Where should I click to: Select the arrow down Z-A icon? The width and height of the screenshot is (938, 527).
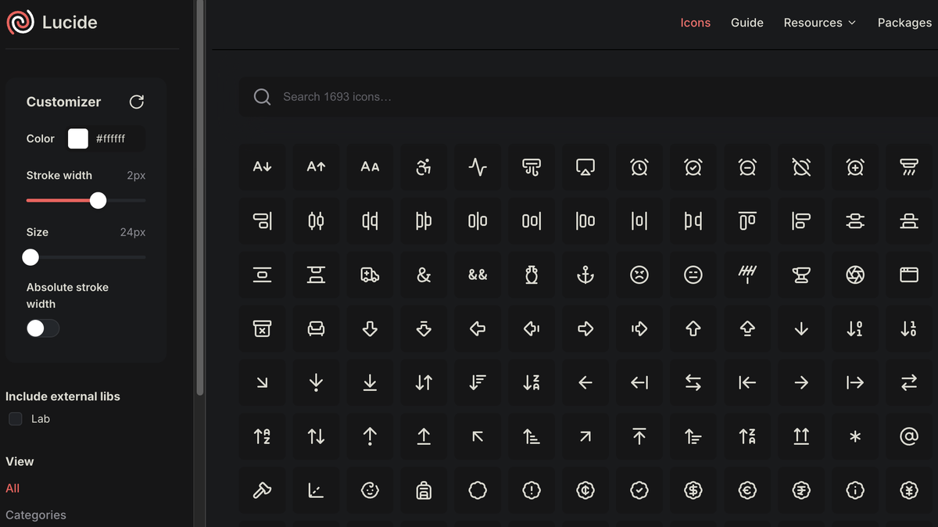(532, 382)
